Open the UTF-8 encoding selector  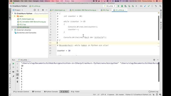(103, 95)
